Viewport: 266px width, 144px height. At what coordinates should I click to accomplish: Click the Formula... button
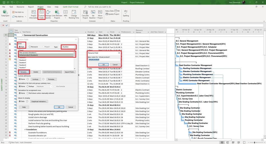52,79
